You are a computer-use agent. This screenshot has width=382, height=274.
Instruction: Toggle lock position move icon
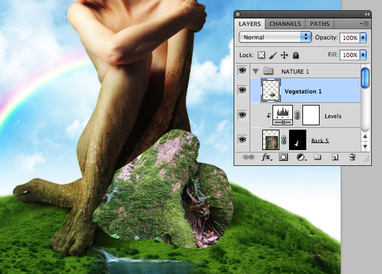[x=285, y=55]
